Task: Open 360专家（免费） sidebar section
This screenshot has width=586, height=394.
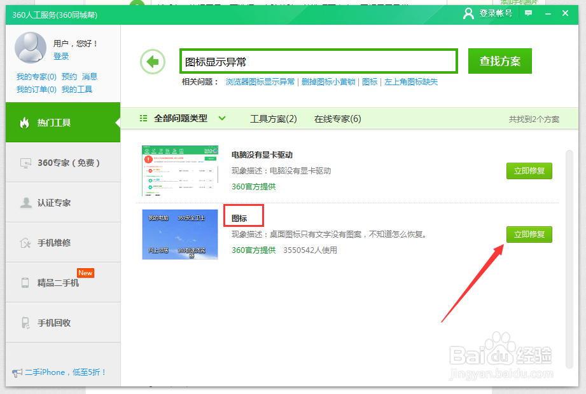Action: (x=63, y=163)
